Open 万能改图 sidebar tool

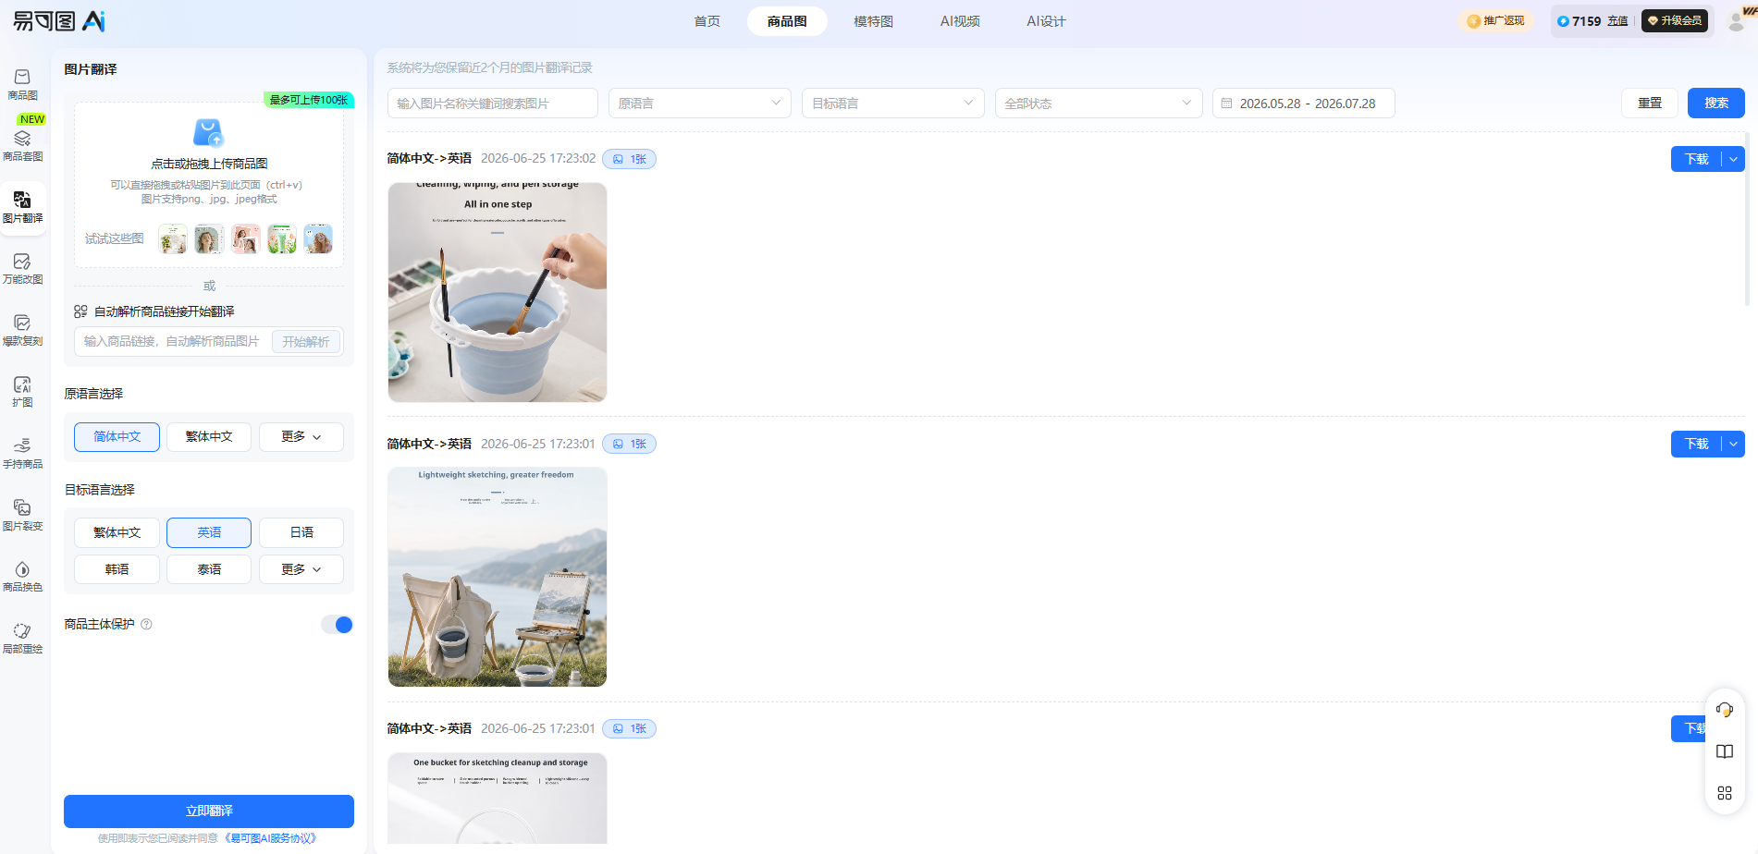point(22,268)
